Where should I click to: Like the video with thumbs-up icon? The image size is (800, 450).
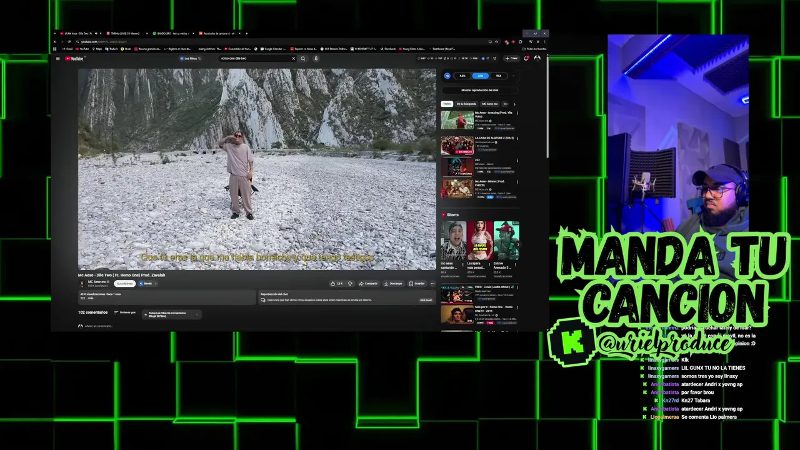pyautogui.click(x=336, y=283)
